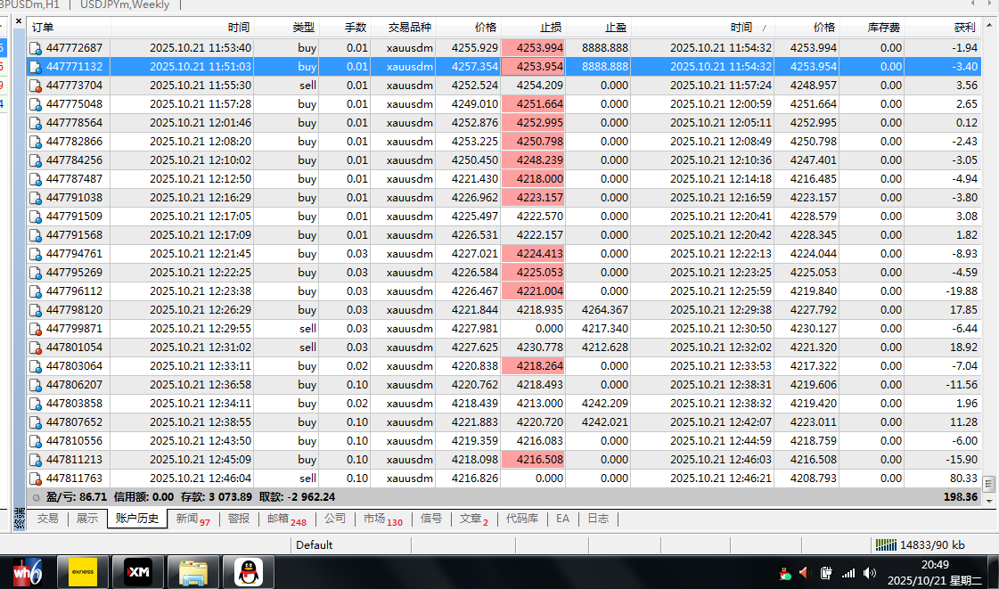Switch to the 交易 tab
Image resolution: width=999 pixels, height=589 pixels.
(47, 519)
